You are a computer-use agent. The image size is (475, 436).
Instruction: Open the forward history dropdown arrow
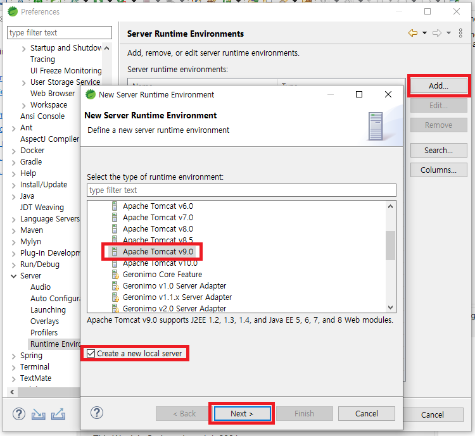[x=448, y=33]
